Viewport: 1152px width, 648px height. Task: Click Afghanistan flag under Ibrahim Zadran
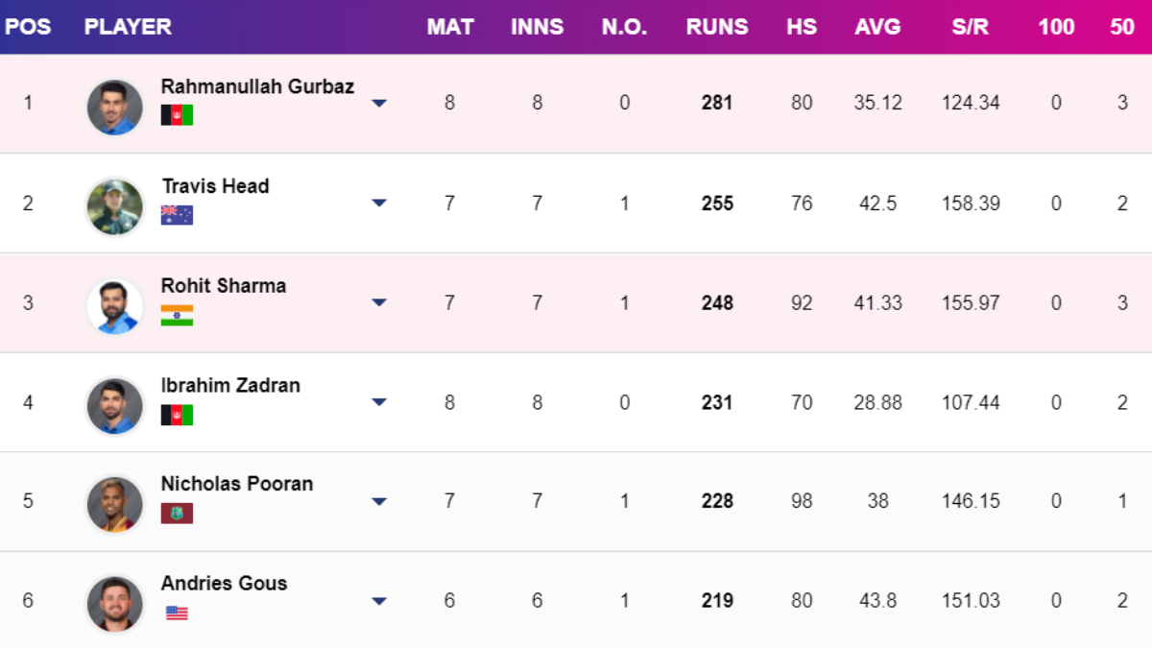(x=177, y=415)
